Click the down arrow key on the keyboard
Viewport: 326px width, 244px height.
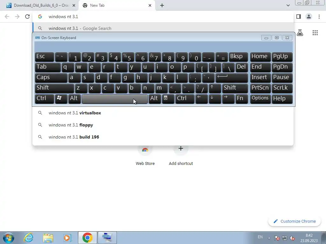(x=215, y=99)
